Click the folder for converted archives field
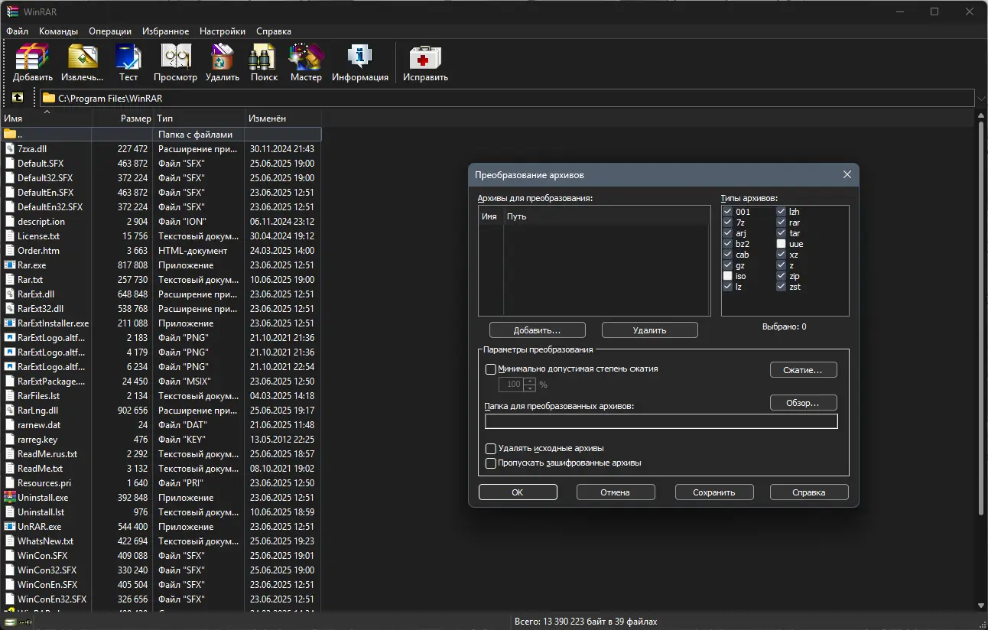 point(661,421)
